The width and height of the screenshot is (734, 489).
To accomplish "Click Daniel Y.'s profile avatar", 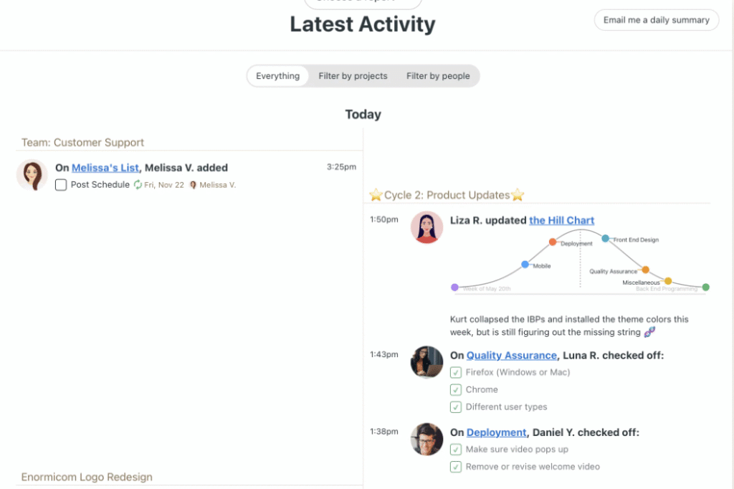I will coord(426,439).
